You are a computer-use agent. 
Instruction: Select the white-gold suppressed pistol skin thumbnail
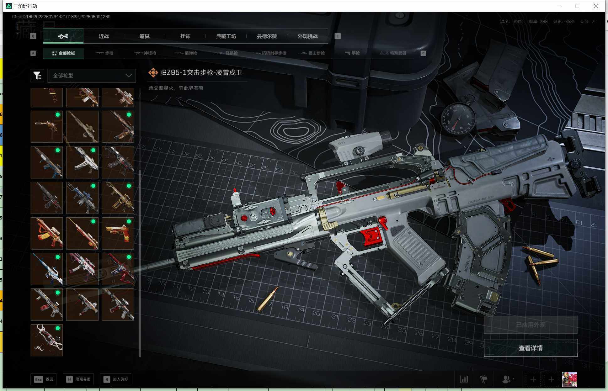[x=47, y=127]
